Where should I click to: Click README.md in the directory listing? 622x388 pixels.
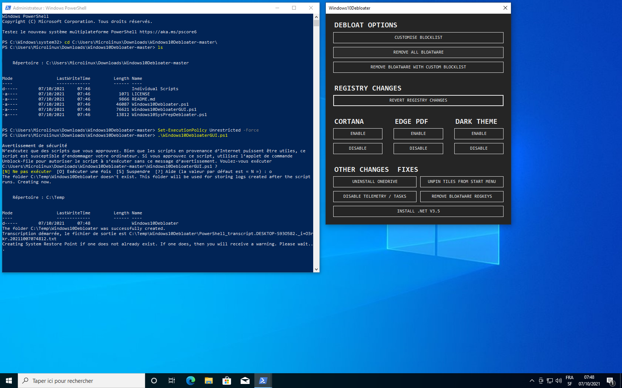point(143,99)
